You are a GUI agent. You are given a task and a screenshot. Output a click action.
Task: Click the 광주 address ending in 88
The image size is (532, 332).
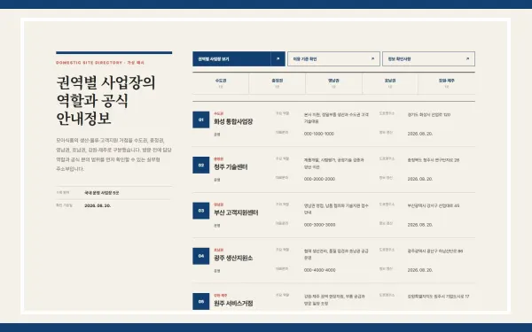click(x=435, y=251)
